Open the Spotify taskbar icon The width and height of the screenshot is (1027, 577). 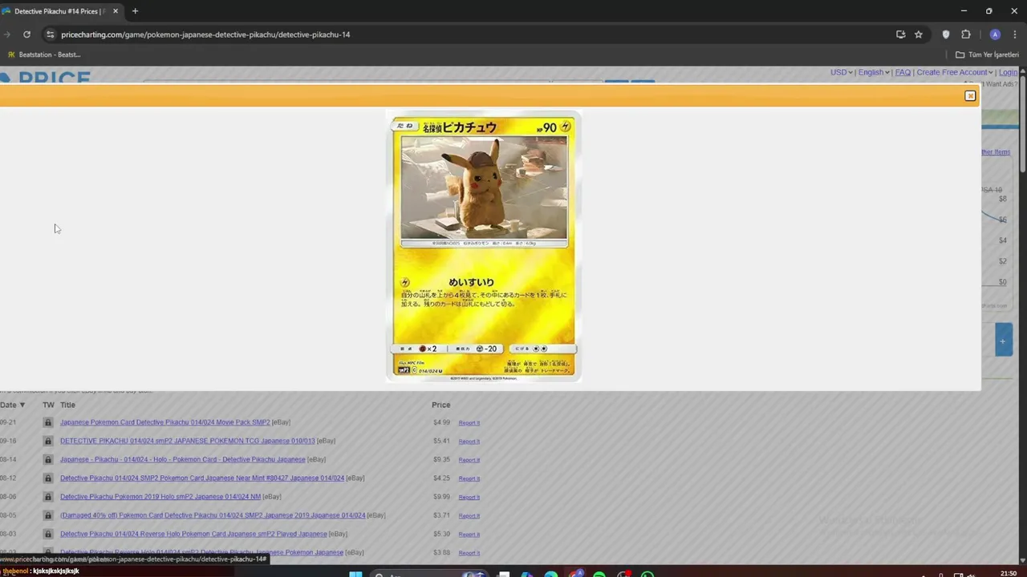(x=599, y=573)
